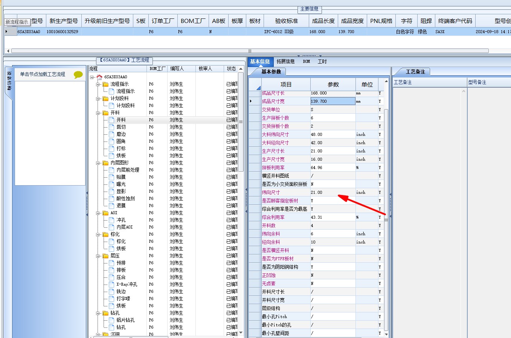
Task: Click the document icon beside 预排
Action: point(111,263)
